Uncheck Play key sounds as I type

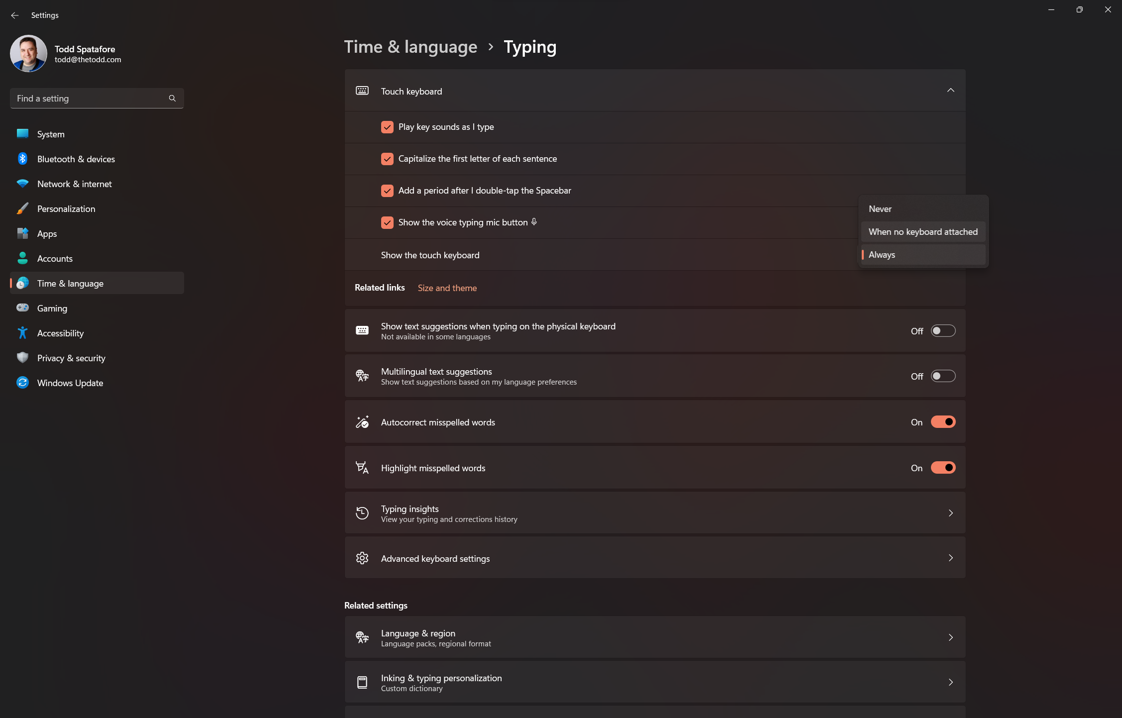[x=387, y=127]
